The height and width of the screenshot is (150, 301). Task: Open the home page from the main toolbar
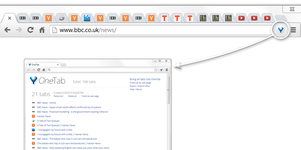(x=42, y=30)
